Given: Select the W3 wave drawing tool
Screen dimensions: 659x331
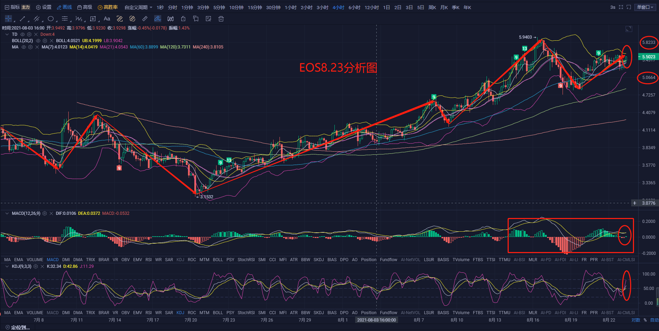Looking at the screenshot, I should point(79,19).
